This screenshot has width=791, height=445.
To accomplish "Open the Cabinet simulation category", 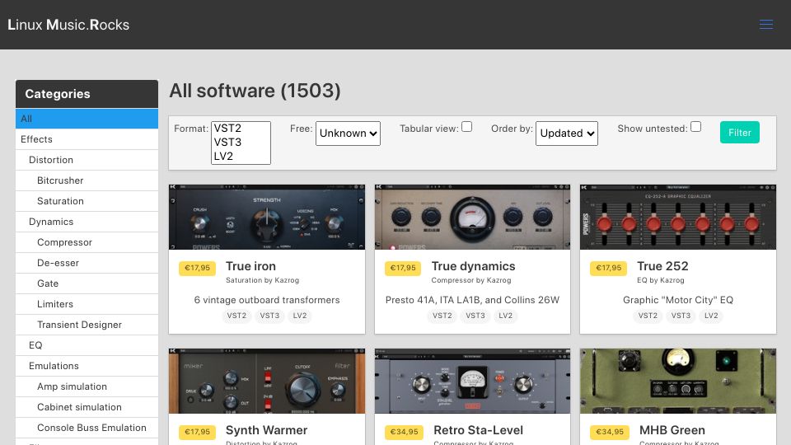I will pos(87,407).
